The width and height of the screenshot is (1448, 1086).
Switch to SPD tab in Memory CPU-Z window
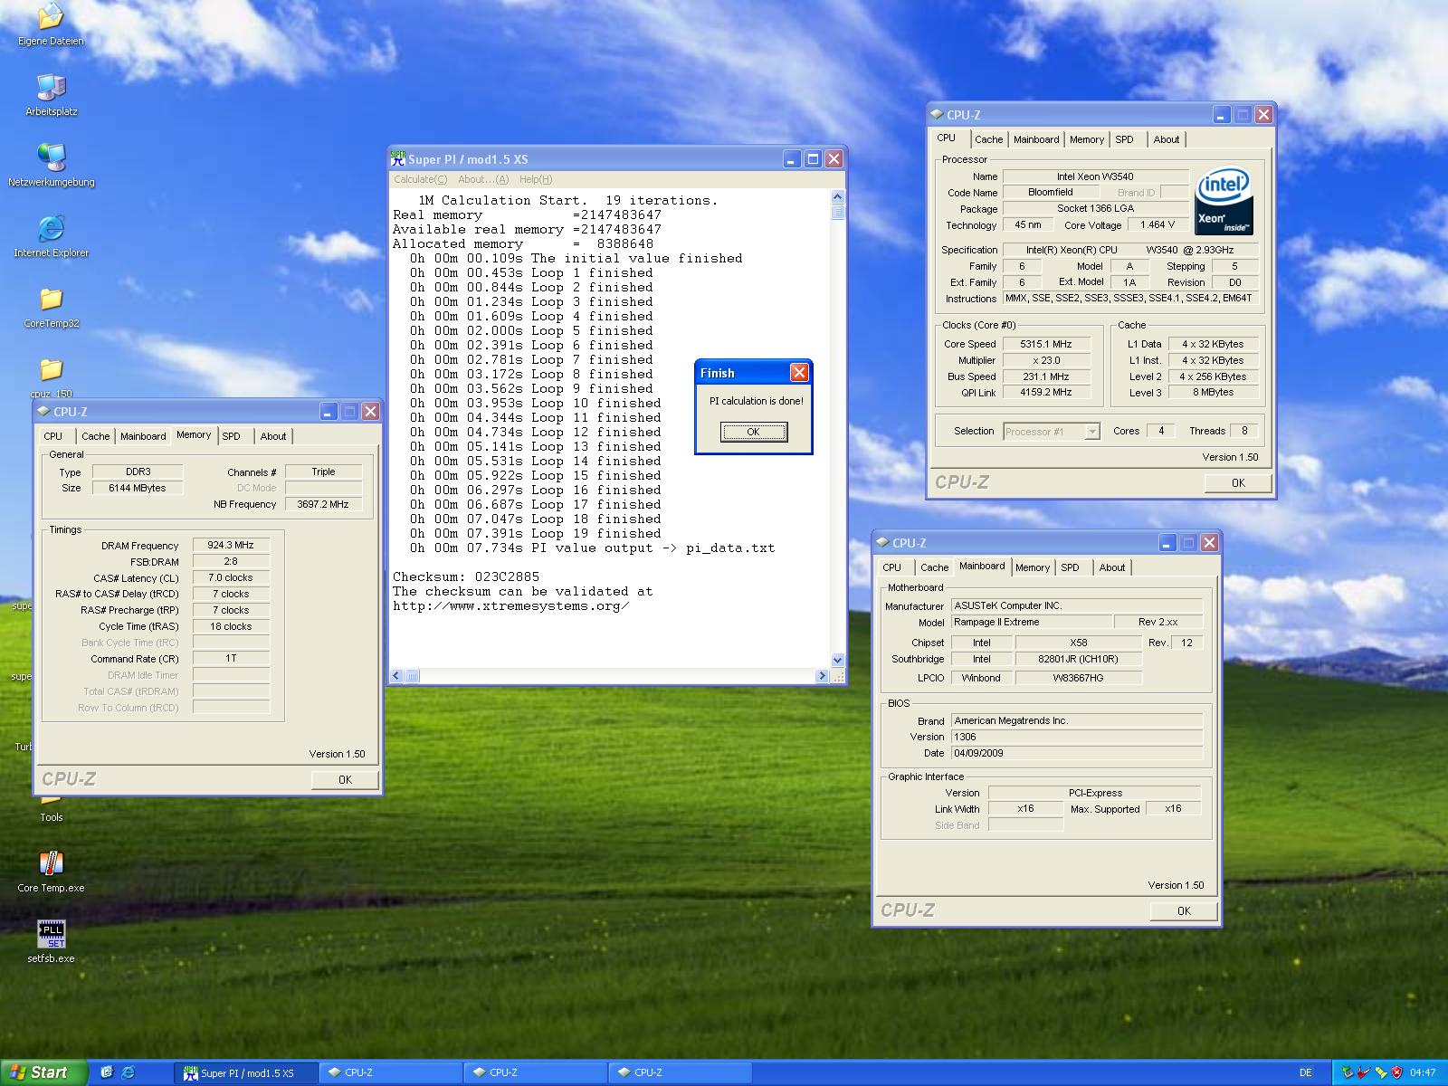point(232,436)
